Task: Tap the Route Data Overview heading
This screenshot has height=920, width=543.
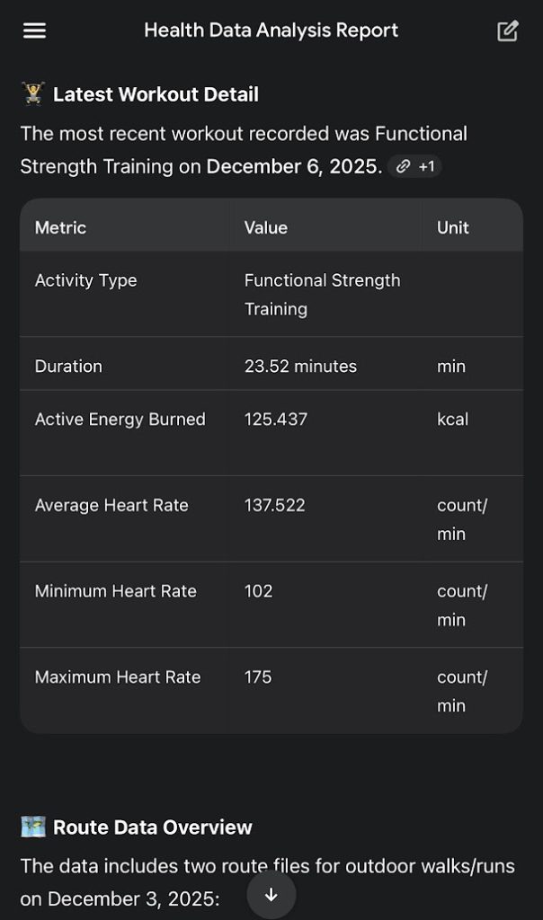Action: (x=152, y=827)
